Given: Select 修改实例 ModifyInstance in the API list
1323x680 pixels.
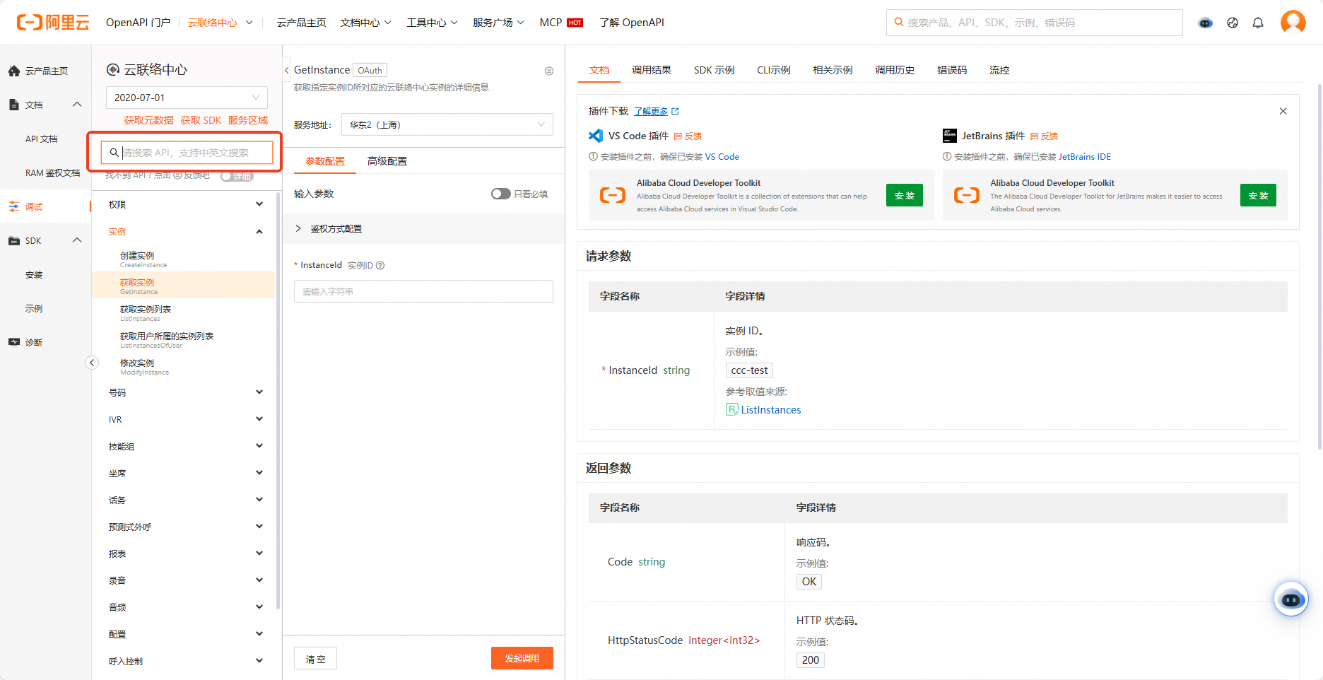Looking at the screenshot, I should pyautogui.click(x=183, y=366).
